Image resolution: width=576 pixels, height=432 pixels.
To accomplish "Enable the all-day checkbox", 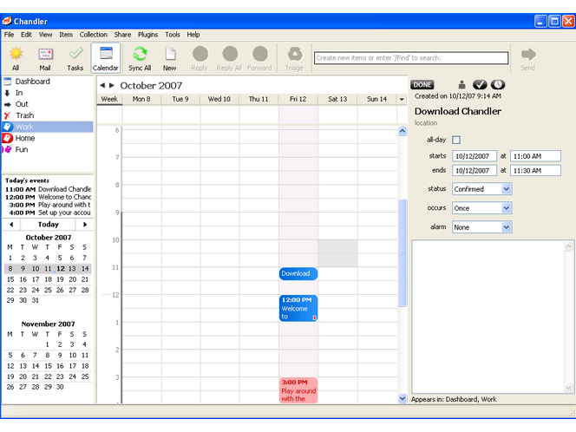I will [x=456, y=140].
